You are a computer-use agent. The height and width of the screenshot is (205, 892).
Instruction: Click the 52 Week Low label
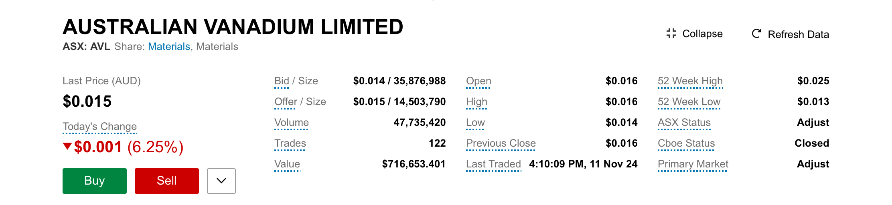[689, 102]
